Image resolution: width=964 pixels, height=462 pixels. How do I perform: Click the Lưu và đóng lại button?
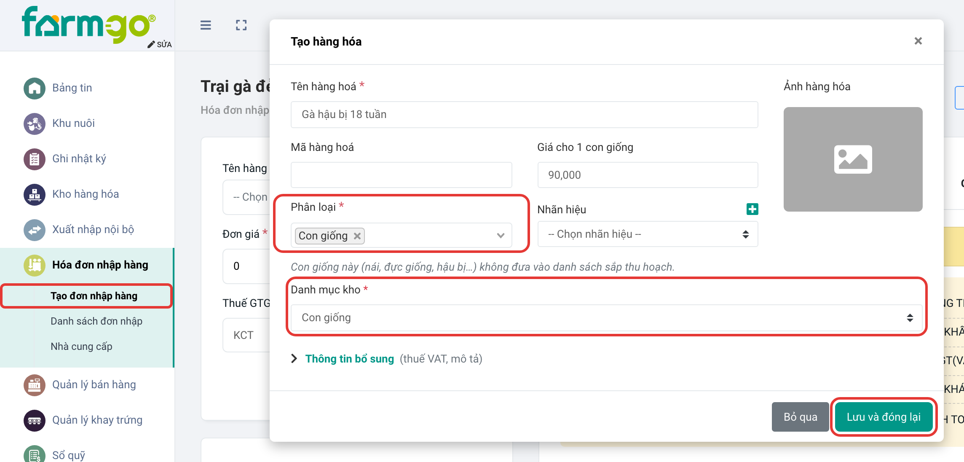[884, 417]
